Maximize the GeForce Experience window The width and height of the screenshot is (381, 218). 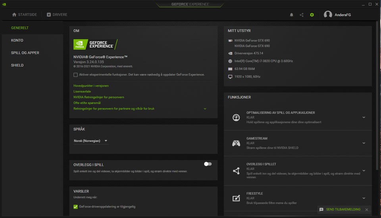(370, 4)
